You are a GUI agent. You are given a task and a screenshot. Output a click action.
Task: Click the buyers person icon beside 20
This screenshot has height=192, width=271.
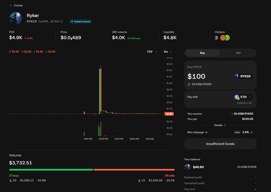(10, 180)
